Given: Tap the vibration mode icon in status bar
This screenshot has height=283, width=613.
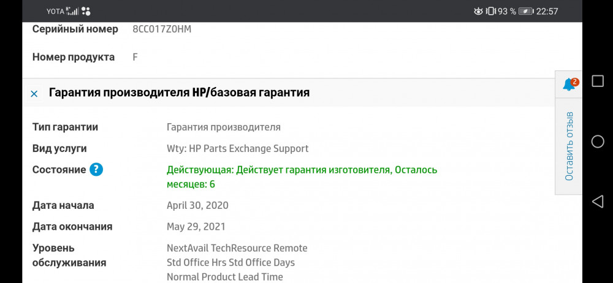Looking at the screenshot, I should coord(490,12).
